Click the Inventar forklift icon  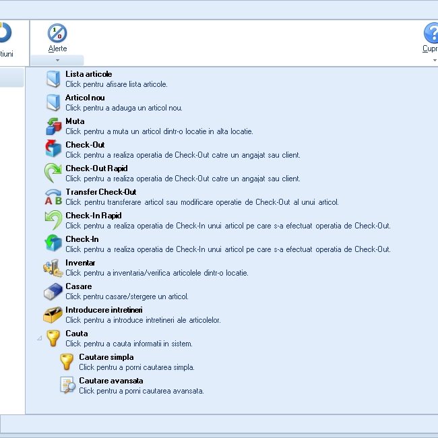[x=53, y=268]
